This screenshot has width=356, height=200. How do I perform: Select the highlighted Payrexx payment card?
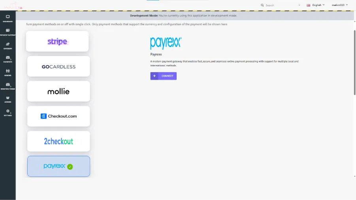[58, 166]
